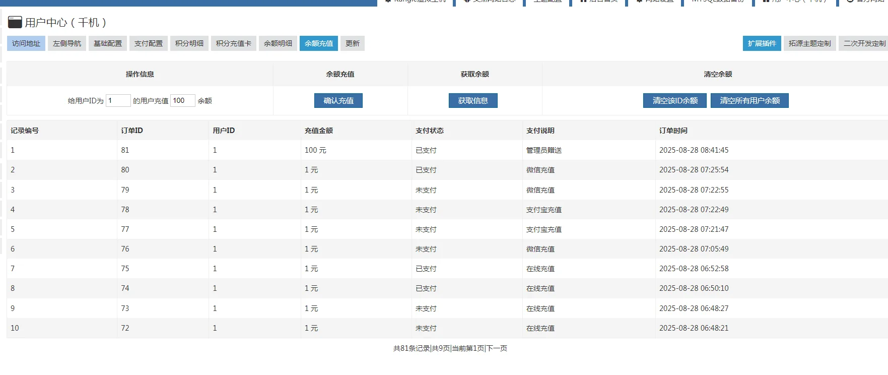Click 操作信息 header cell
The height and width of the screenshot is (375, 888).
point(140,74)
